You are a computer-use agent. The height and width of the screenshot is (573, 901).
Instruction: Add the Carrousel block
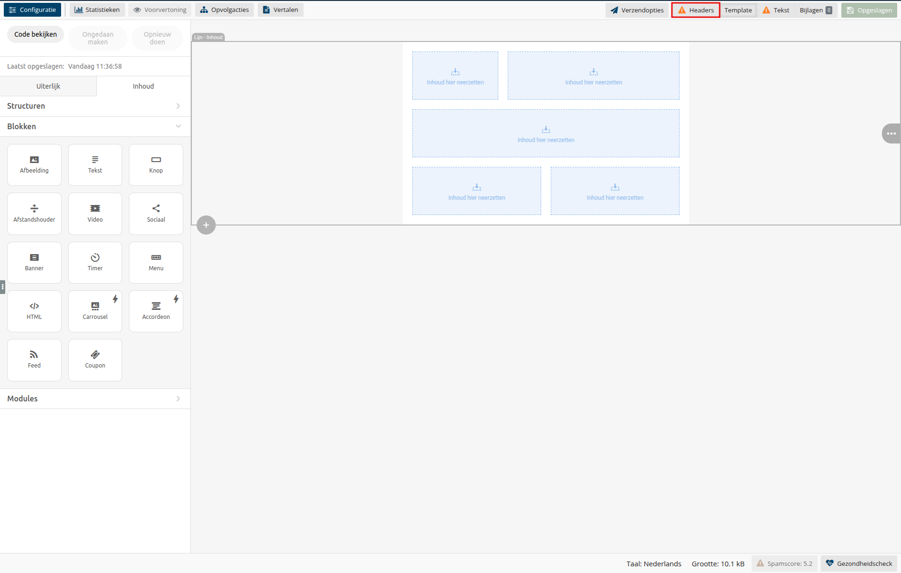(x=95, y=311)
